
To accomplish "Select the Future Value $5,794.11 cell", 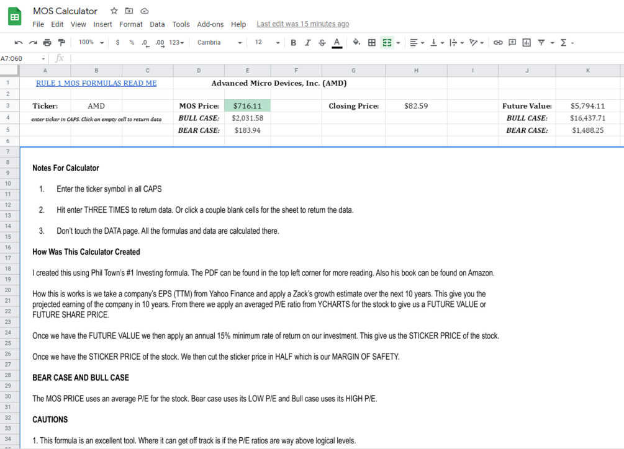I will (588, 105).
